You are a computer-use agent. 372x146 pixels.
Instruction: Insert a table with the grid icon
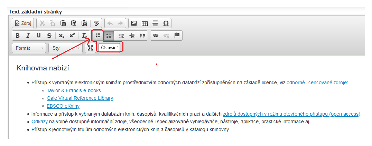click(x=145, y=23)
